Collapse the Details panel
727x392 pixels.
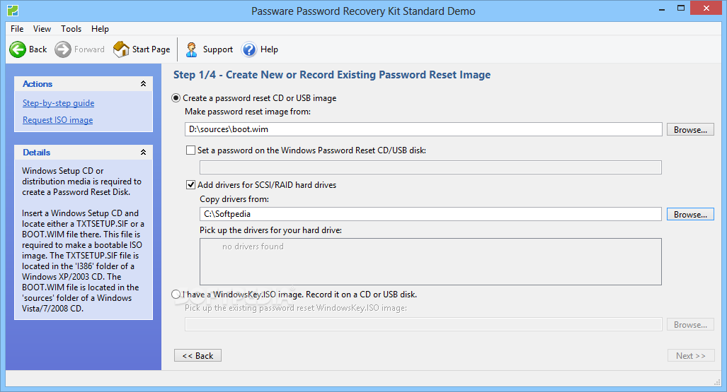point(143,153)
